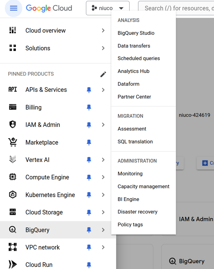Unpin VPC network
The width and height of the screenshot is (214, 269).
[89, 247]
